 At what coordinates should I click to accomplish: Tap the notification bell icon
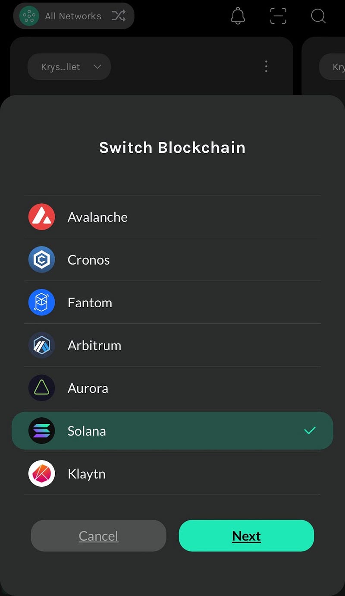coord(238,16)
